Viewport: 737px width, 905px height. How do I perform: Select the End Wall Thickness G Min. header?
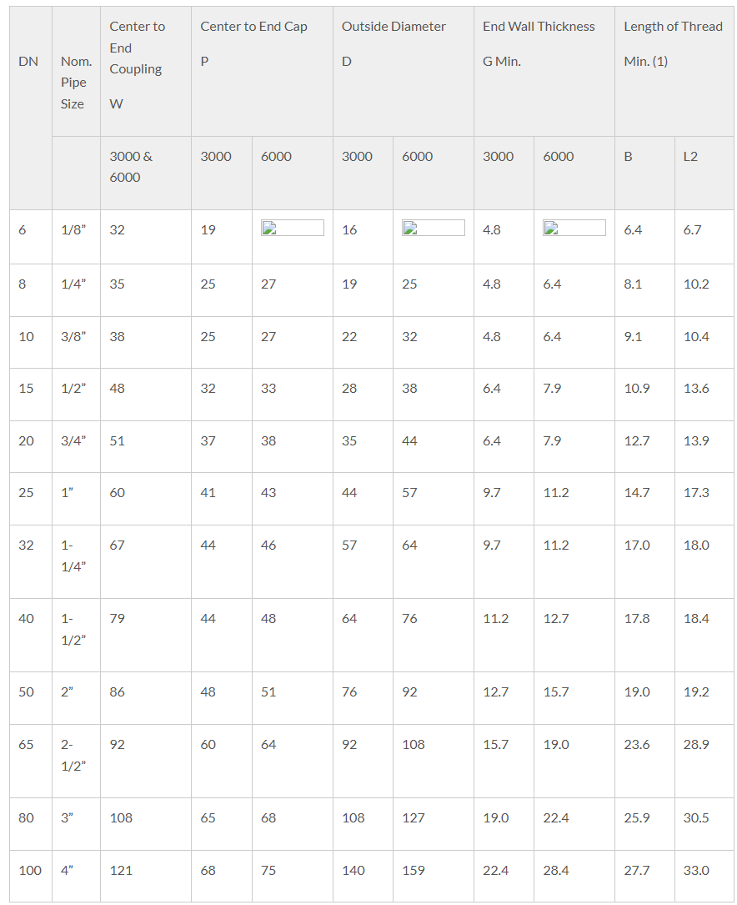pos(544,72)
